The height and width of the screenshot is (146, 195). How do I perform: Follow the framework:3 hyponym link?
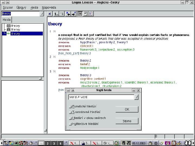(88, 50)
